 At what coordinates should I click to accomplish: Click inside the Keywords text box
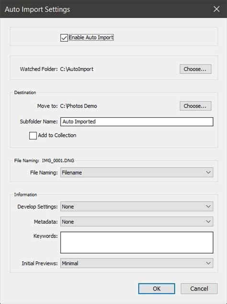point(136,243)
